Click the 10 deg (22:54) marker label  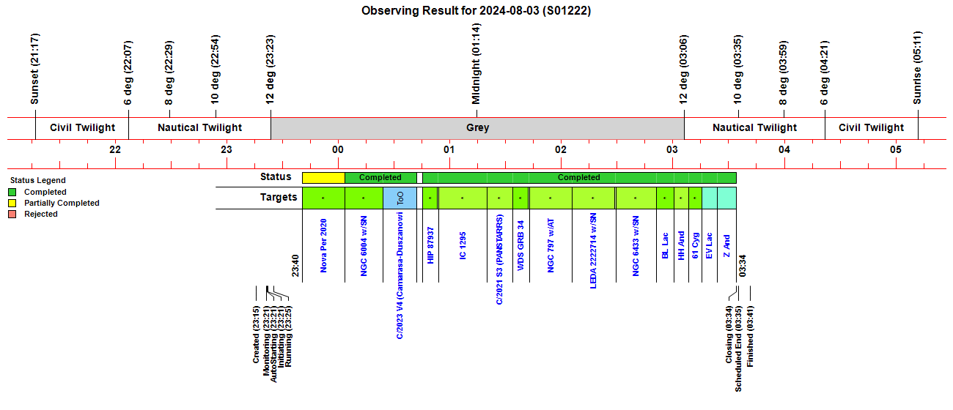click(216, 70)
